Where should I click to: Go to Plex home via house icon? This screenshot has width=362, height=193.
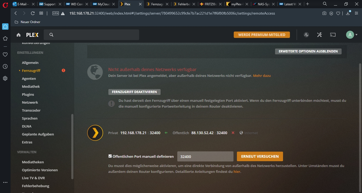click(19, 35)
